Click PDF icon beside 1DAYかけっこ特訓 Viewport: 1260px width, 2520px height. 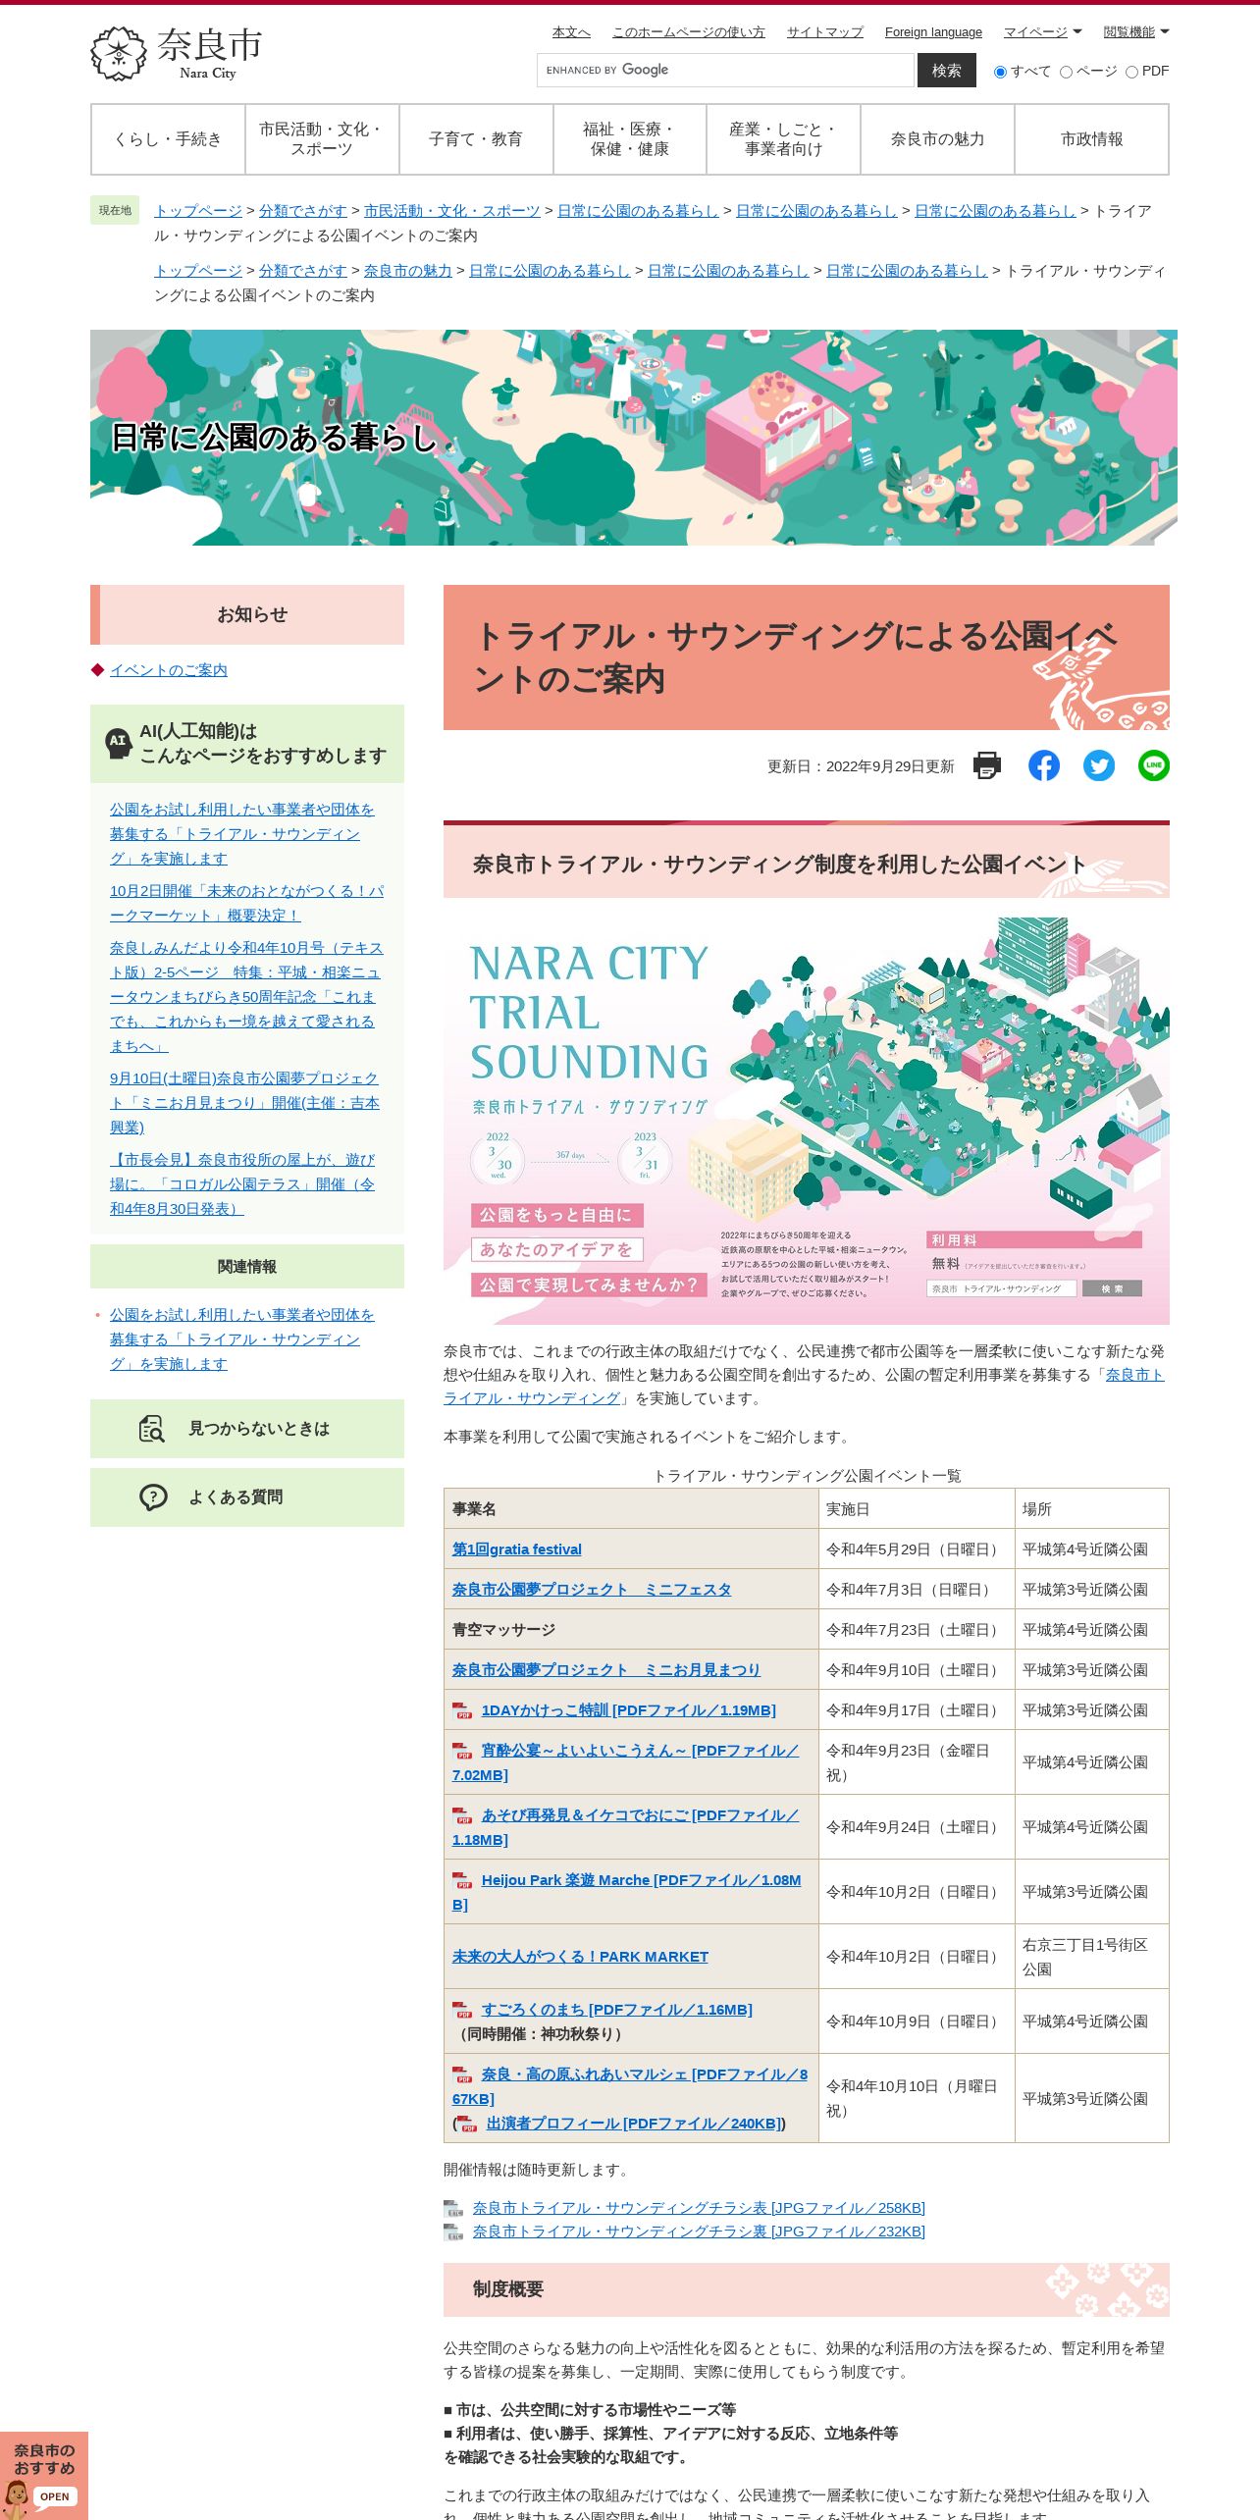click(x=462, y=1710)
